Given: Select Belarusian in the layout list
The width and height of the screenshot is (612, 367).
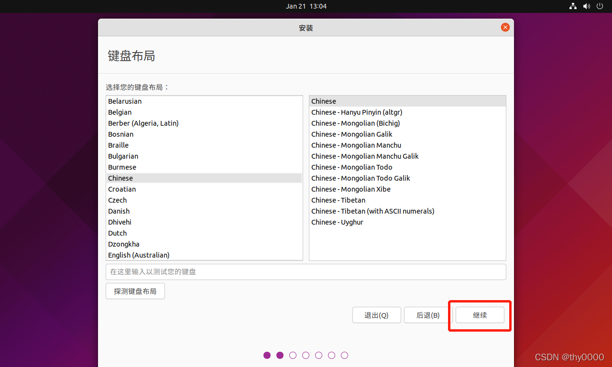Looking at the screenshot, I should pos(205,101).
